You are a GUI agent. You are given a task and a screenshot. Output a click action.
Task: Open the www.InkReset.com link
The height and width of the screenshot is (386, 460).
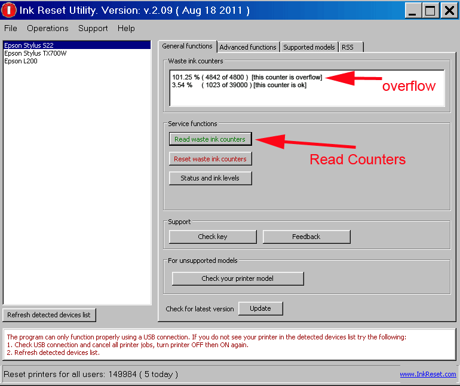pos(428,374)
